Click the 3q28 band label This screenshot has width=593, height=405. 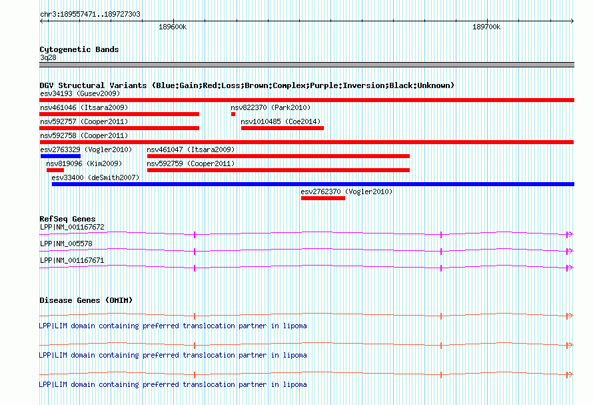click(x=48, y=57)
